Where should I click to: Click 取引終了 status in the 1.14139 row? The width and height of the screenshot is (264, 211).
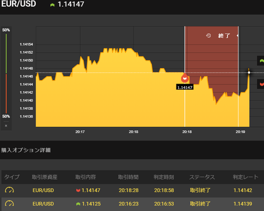(x=200, y=204)
